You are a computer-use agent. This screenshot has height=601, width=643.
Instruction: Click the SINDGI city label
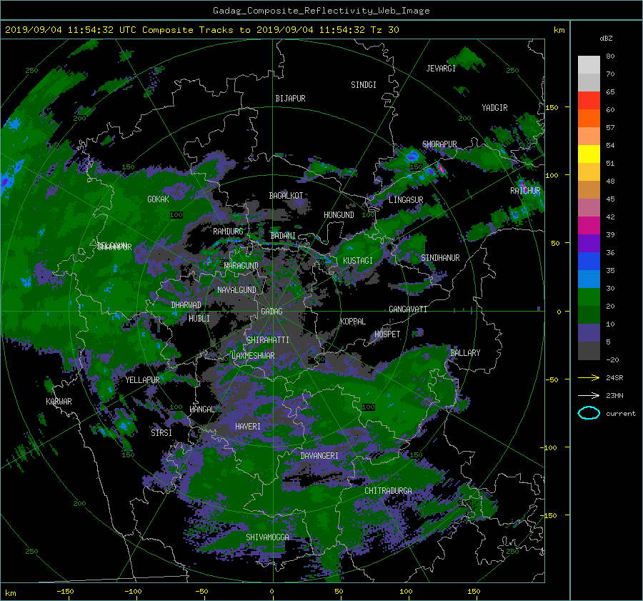pos(364,85)
